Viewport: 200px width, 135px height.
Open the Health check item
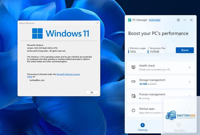(161, 67)
